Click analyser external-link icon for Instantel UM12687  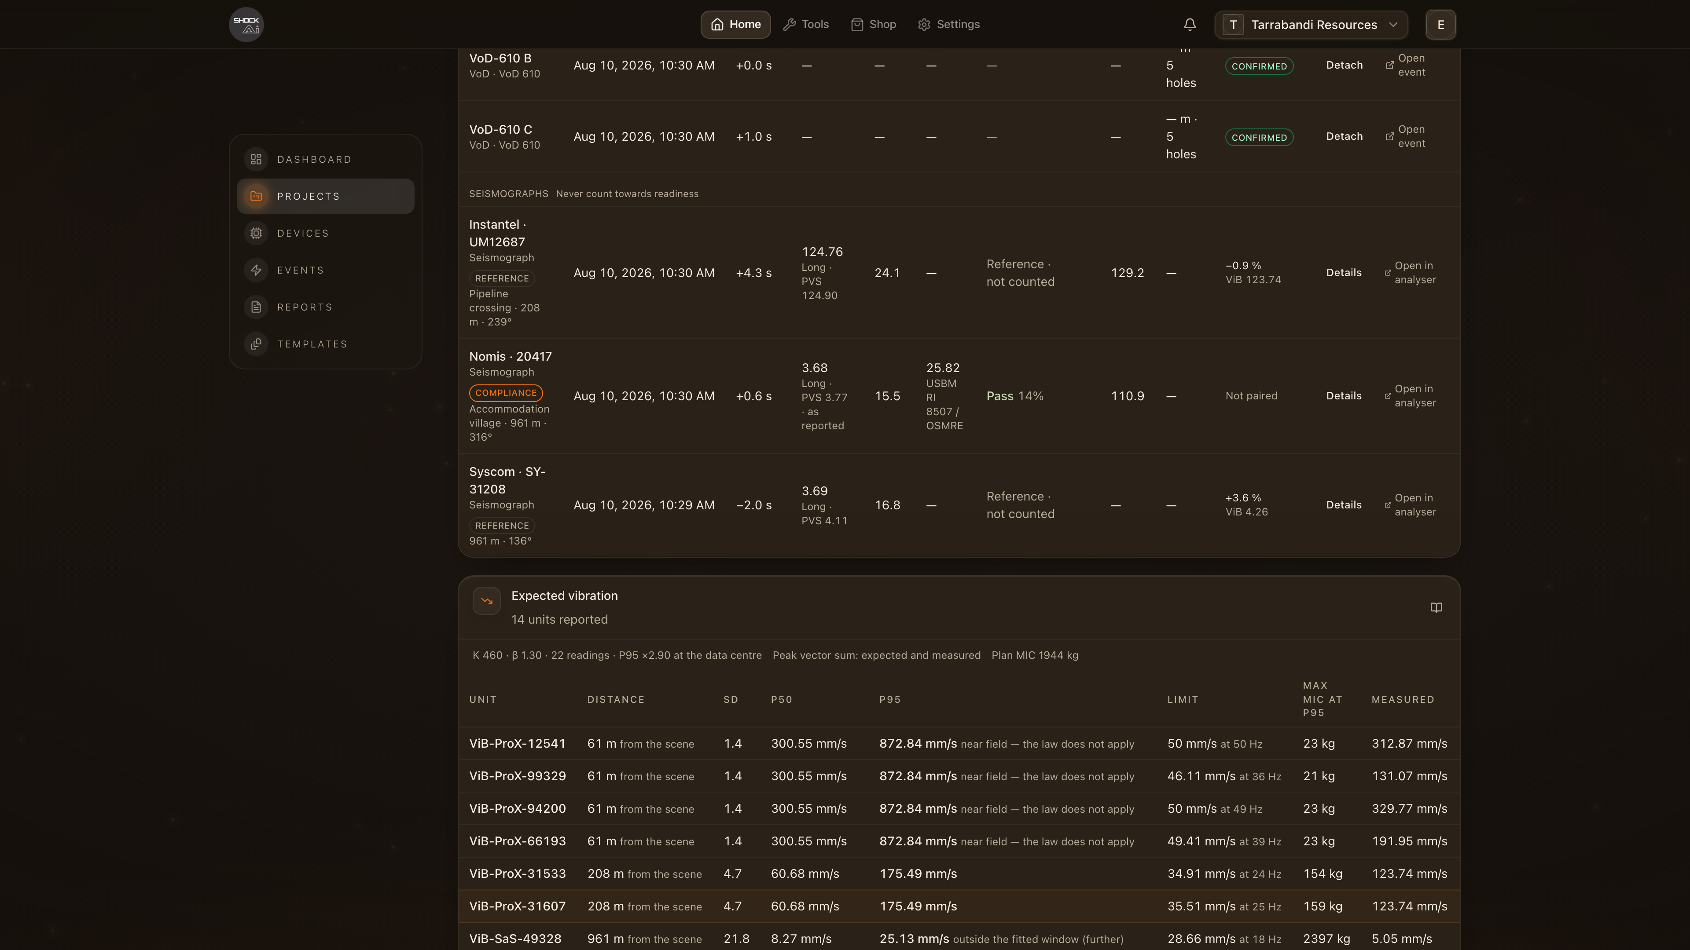[x=1388, y=273]
